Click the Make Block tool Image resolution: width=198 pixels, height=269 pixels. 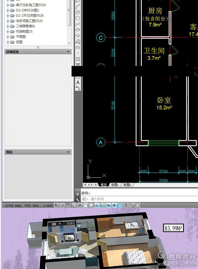78,47
